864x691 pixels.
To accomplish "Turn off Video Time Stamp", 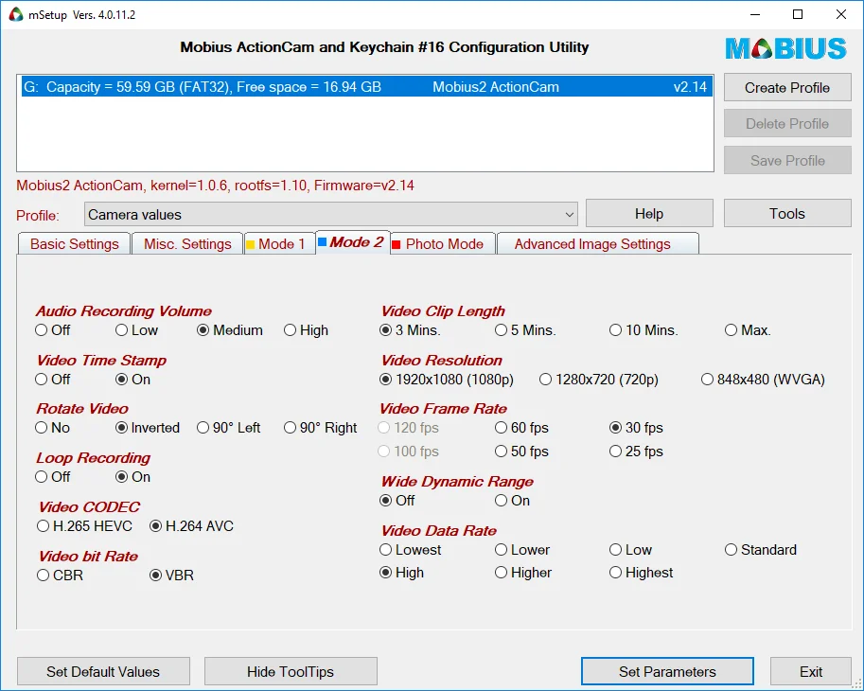I will pos(53,380).
